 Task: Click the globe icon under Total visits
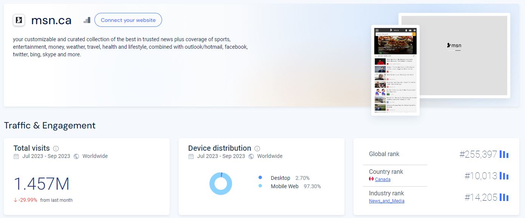coord(76,156)
